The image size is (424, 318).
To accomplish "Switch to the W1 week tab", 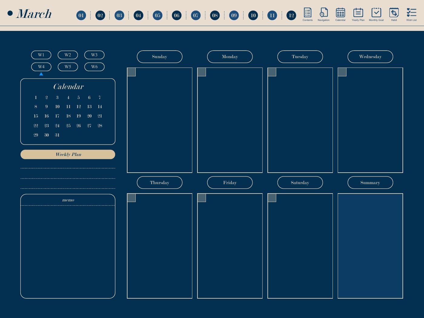I will coord(41,55).
